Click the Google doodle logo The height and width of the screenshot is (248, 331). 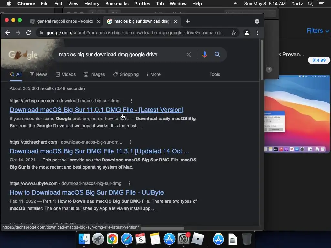(23, 55)
